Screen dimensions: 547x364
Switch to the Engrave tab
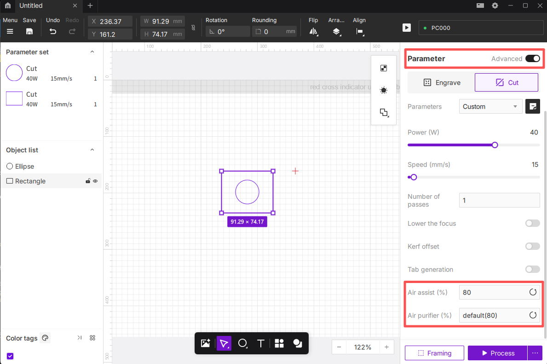[x=441, y=82]
